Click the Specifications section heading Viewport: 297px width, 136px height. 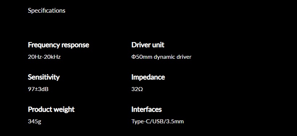coord(46,11)
